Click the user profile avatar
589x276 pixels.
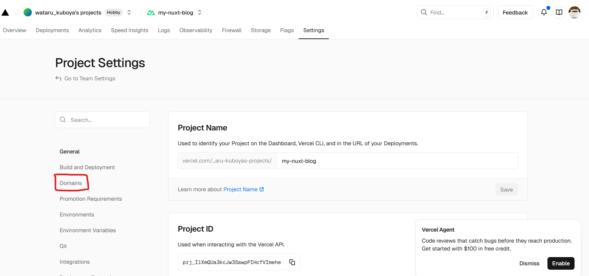click(574, 12)
